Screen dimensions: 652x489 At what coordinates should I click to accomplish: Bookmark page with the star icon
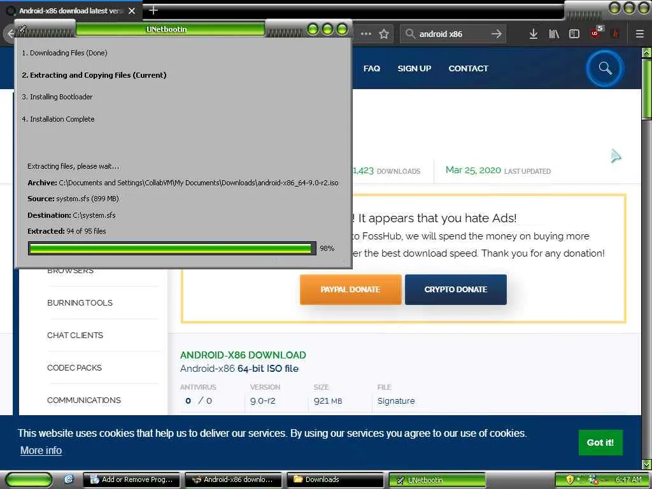(x=384, y=34)
